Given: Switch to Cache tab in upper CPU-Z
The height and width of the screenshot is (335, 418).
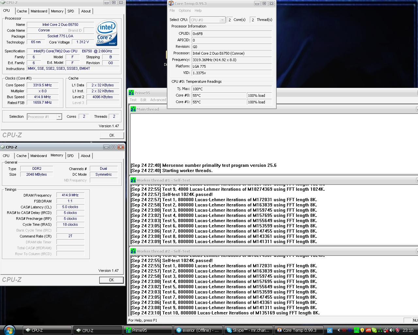Looking at the screenshot, I should [22, 11].
